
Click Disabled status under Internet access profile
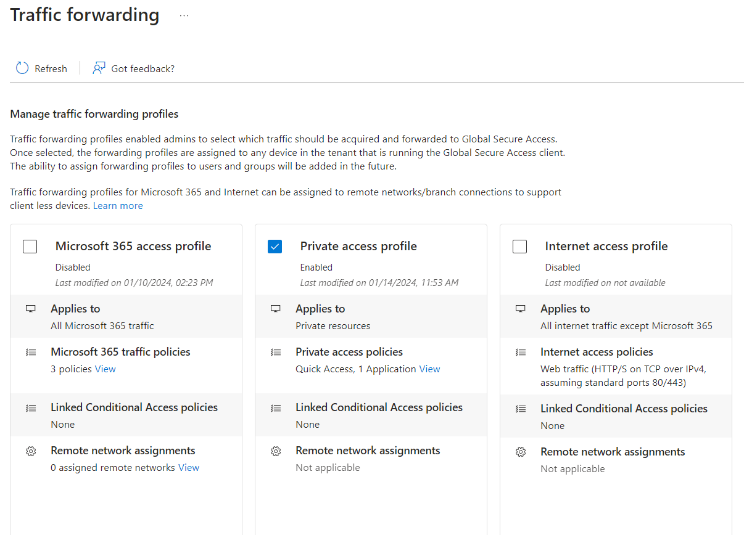[x=563, y=267]
